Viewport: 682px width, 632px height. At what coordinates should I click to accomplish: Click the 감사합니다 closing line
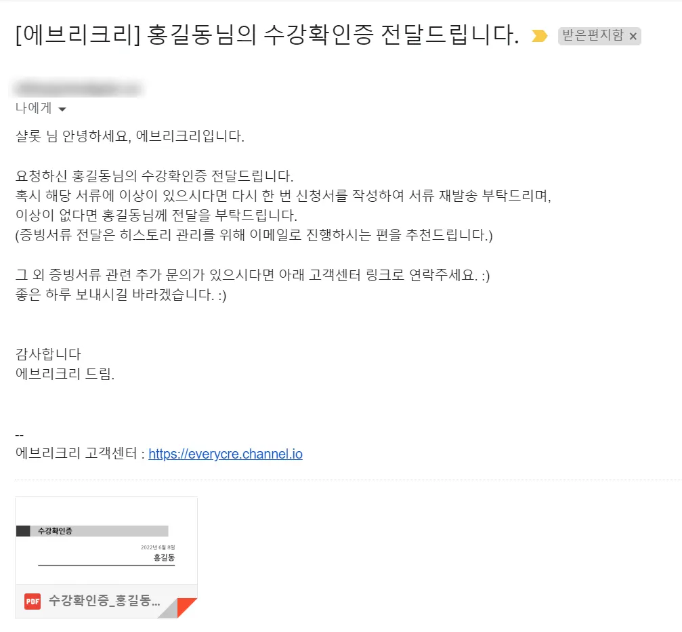pyautogui.click(x=48, y=354)
